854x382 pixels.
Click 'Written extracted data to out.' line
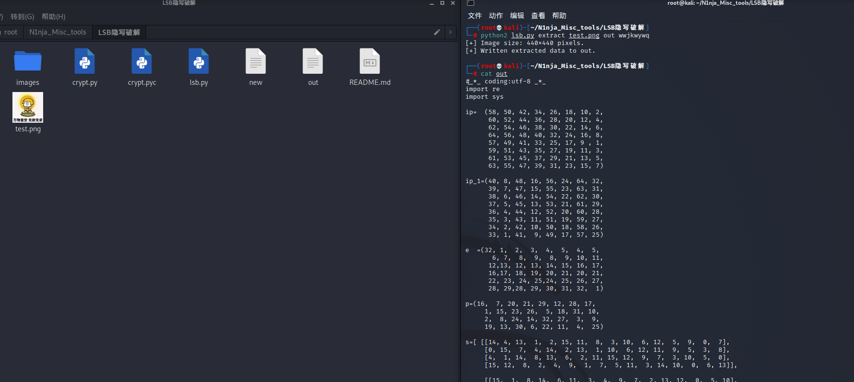(531, 51)
